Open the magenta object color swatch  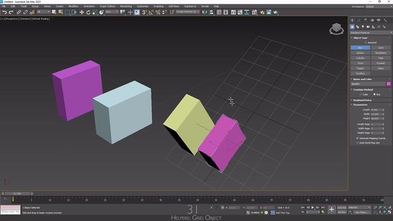pyautogui.click(x=389, y=84)
